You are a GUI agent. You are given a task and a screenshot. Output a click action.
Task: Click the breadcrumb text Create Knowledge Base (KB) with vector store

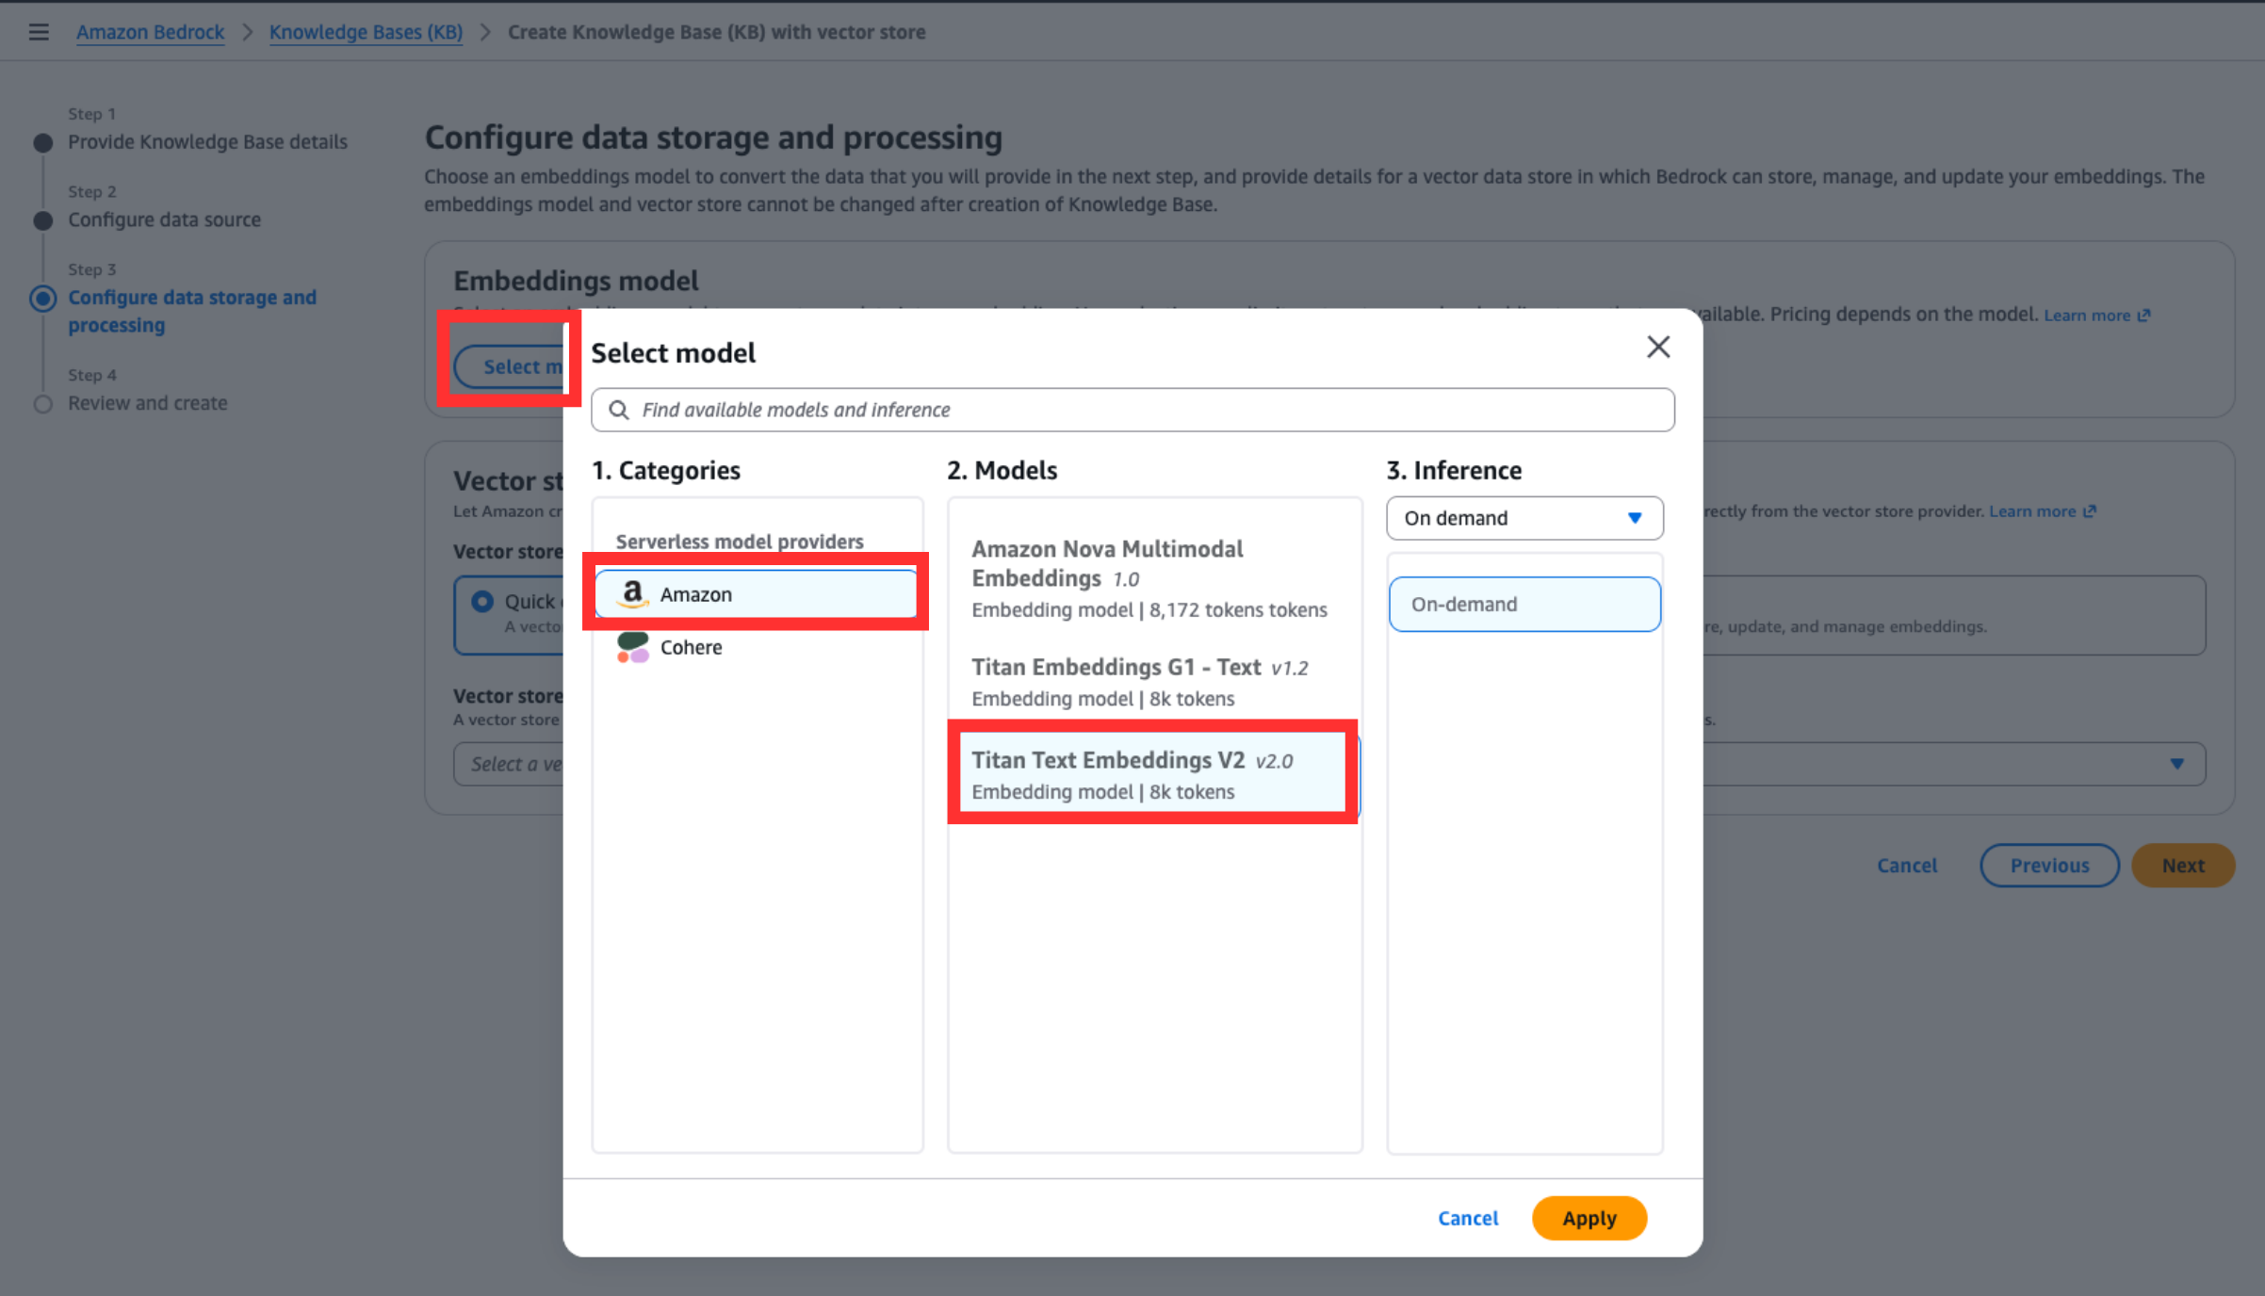click(x=716, y=32)
